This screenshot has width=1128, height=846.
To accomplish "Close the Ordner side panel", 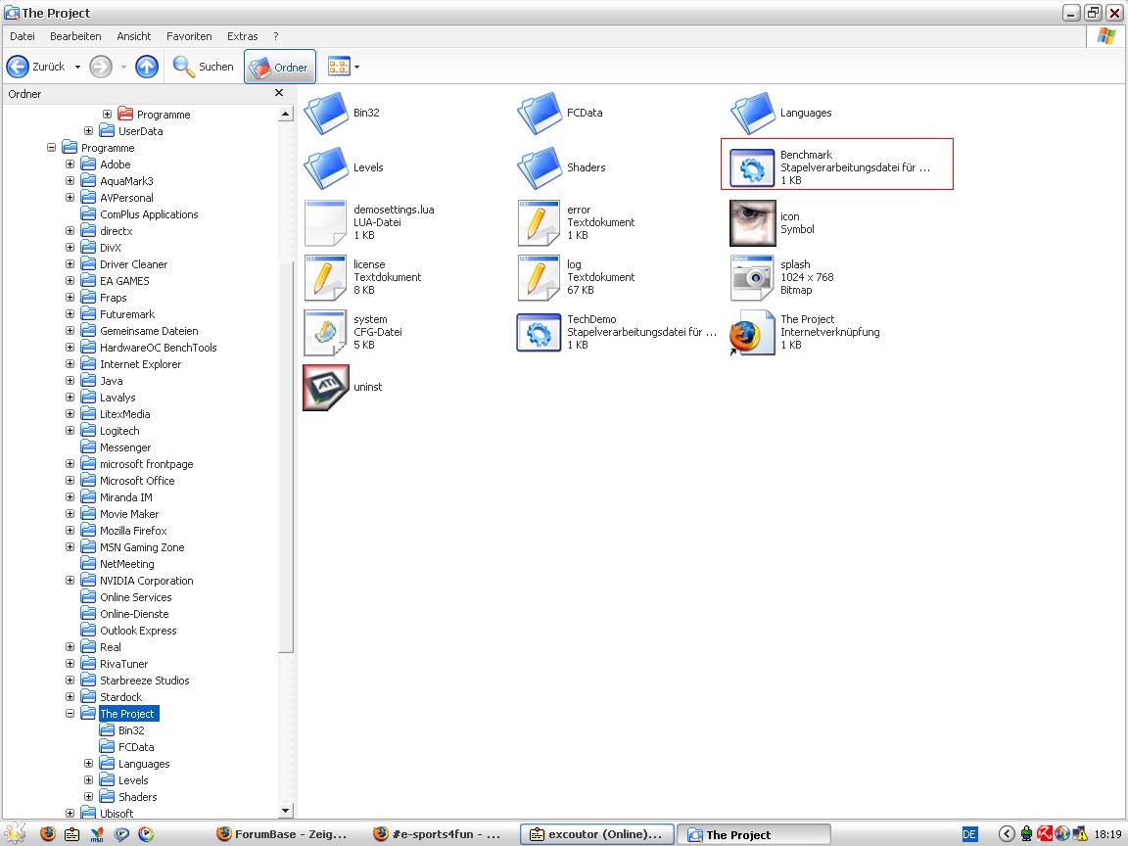I will [x=279, y=93].
